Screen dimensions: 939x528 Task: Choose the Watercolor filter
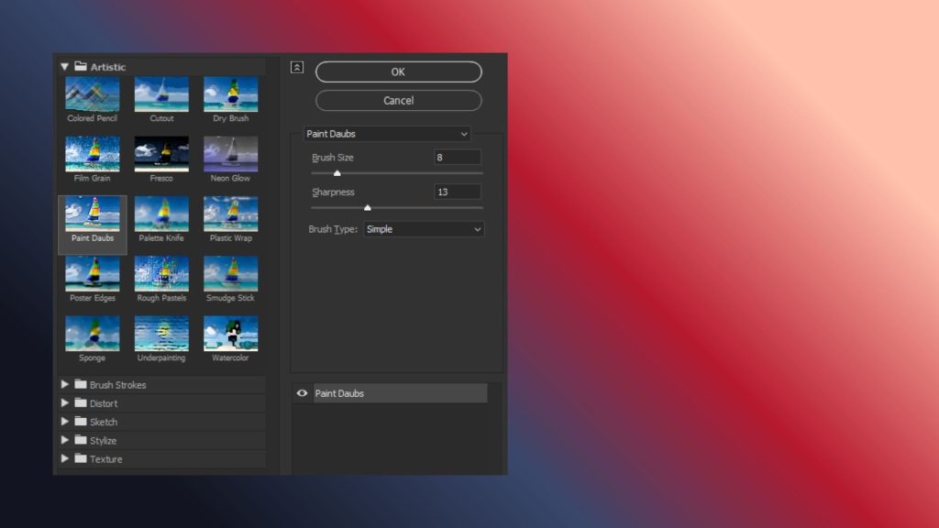pos(230,333)
